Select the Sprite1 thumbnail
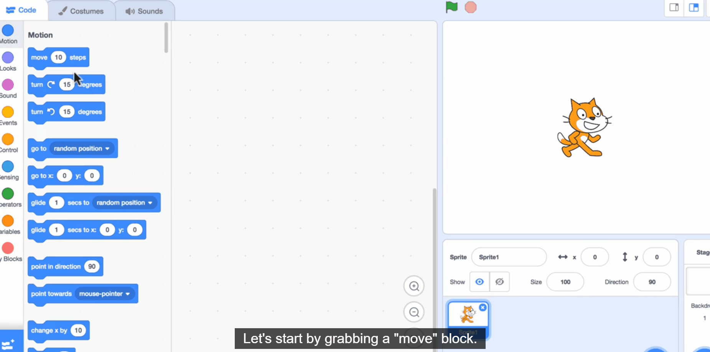Viewport: 710px width, 352px height. [468, 315]
